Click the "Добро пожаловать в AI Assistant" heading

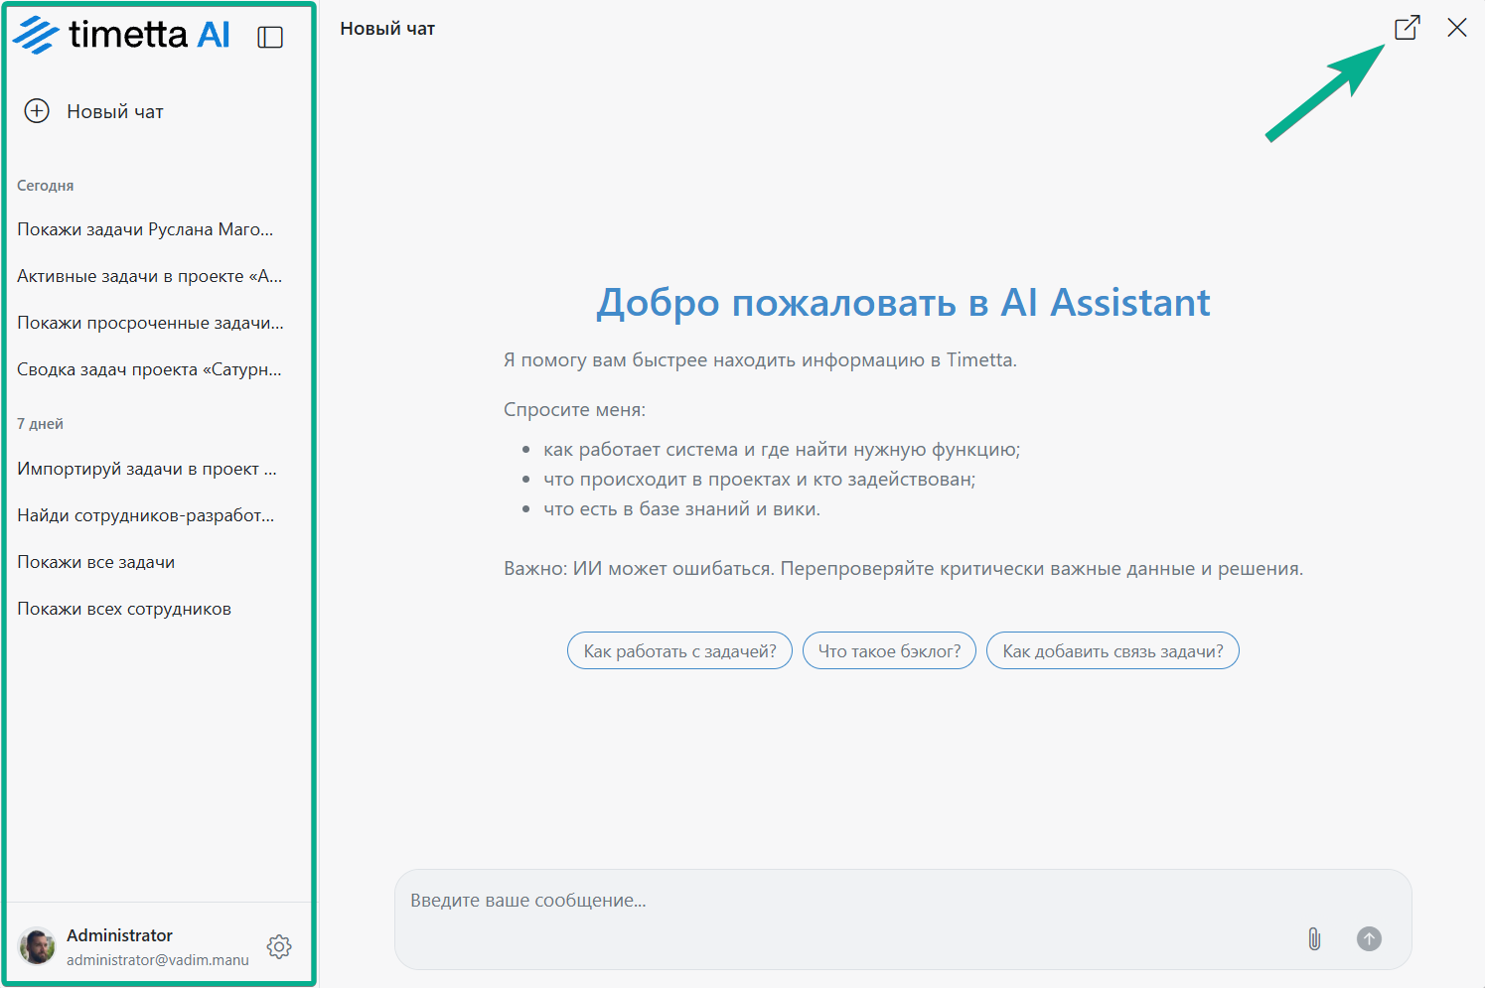point(903,302)
